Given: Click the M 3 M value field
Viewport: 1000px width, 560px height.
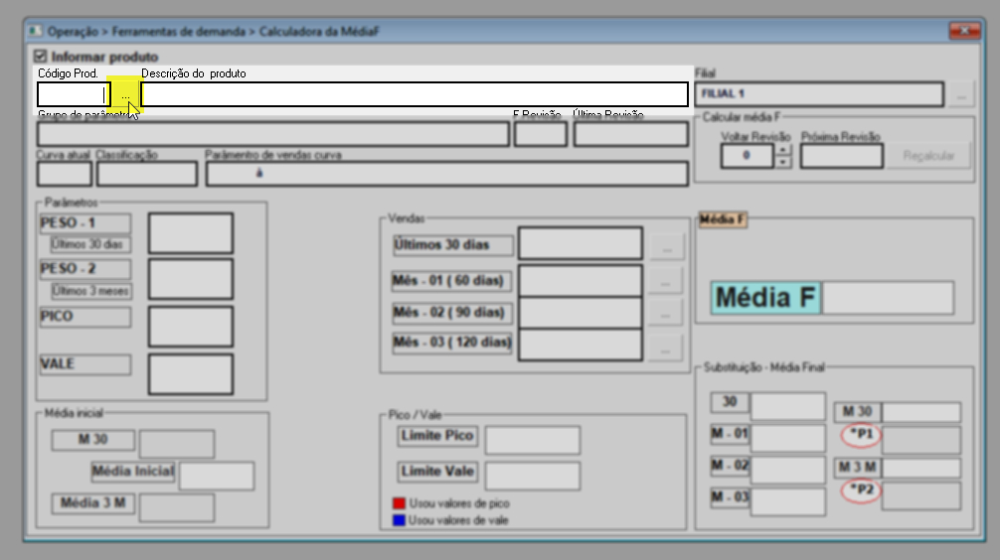Looking at the screenshot, I should (x=921, y=469).
